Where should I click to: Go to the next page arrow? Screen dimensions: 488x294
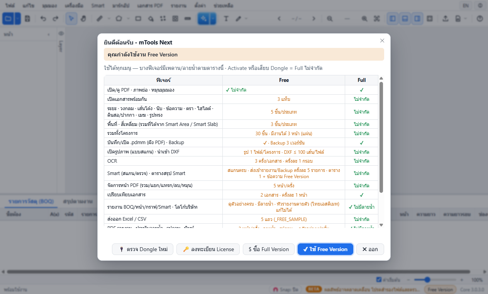tap(313, 19)
